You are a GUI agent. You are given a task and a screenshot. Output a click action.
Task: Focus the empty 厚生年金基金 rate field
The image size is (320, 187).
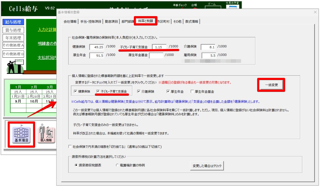tap(156, 55)
